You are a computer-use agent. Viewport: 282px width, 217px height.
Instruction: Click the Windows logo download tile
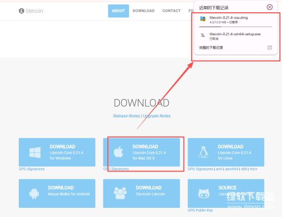point(57,152)
